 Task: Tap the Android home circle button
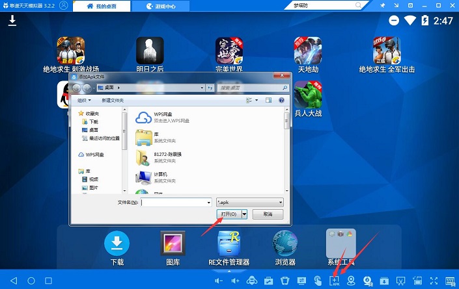click(x=31, y=281)
